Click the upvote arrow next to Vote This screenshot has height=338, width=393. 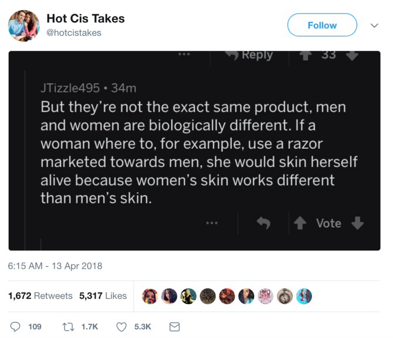point(300,223)
